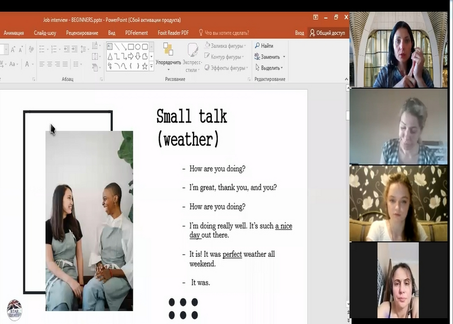Select the triangle shape in shapes gallery
This screenshot has height=324, width=453.
[x=109, y=57]
